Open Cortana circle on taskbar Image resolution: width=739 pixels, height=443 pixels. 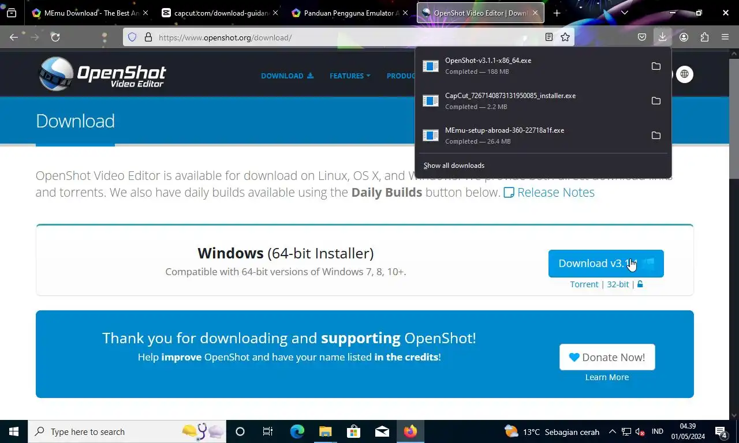[240, 431]
